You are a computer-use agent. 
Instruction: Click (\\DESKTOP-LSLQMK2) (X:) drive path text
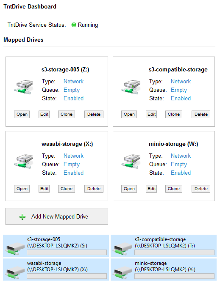(57, 270)
